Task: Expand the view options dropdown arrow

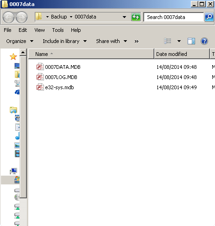Action: (x=179, y=41)
